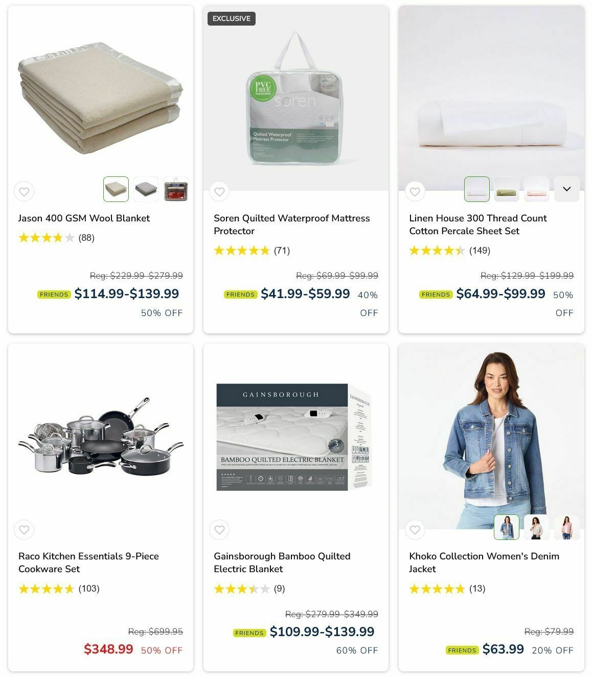Save Raco Cookware Set to wishlist

pos(24,530)
